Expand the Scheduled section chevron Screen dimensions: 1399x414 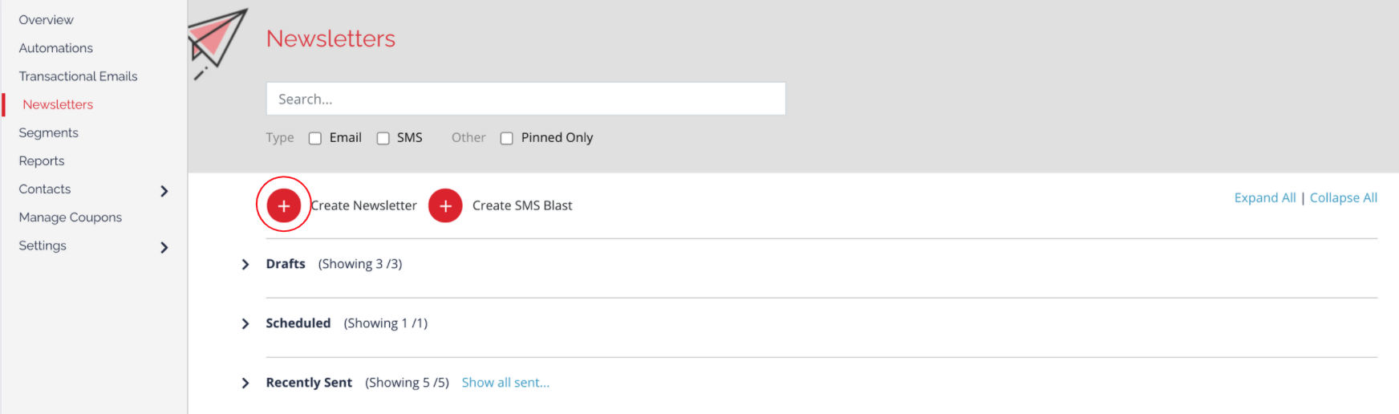click(x=245, y=323)
